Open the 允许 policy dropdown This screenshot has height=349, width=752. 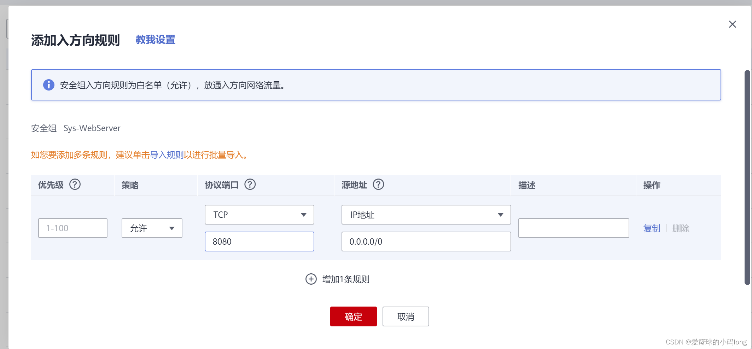coord(152,228)
